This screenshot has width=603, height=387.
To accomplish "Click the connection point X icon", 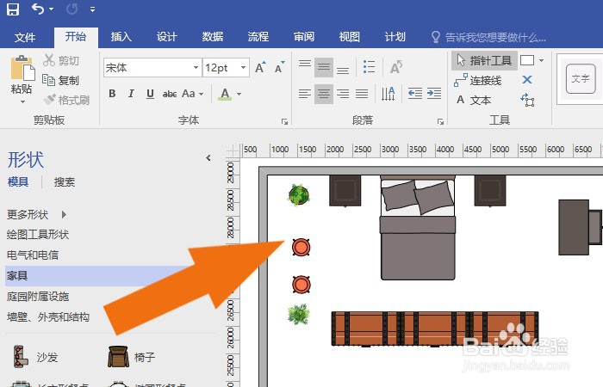I will [527, 79].
